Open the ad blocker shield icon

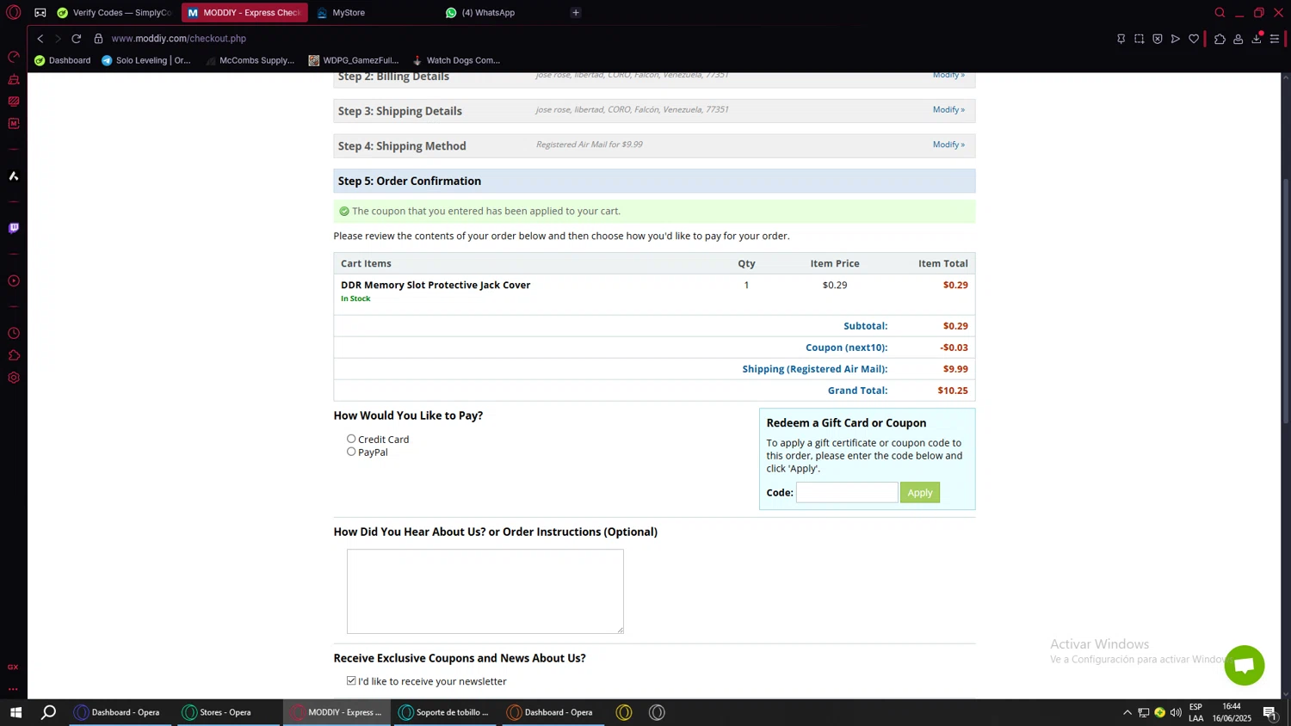[x=1158, y=39]
